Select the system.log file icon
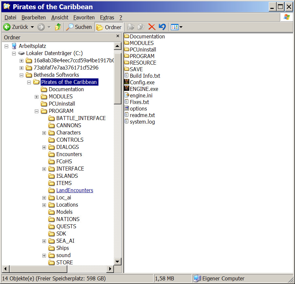The width and height of the screenshot is (295, 284). point(127,121)
